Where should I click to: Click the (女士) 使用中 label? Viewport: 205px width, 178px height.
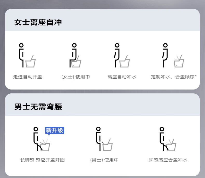pos(76,77)
